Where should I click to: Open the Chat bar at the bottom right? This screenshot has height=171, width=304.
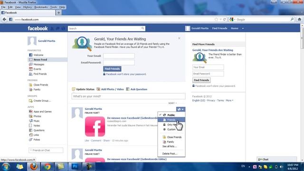(x=276, y=159)
